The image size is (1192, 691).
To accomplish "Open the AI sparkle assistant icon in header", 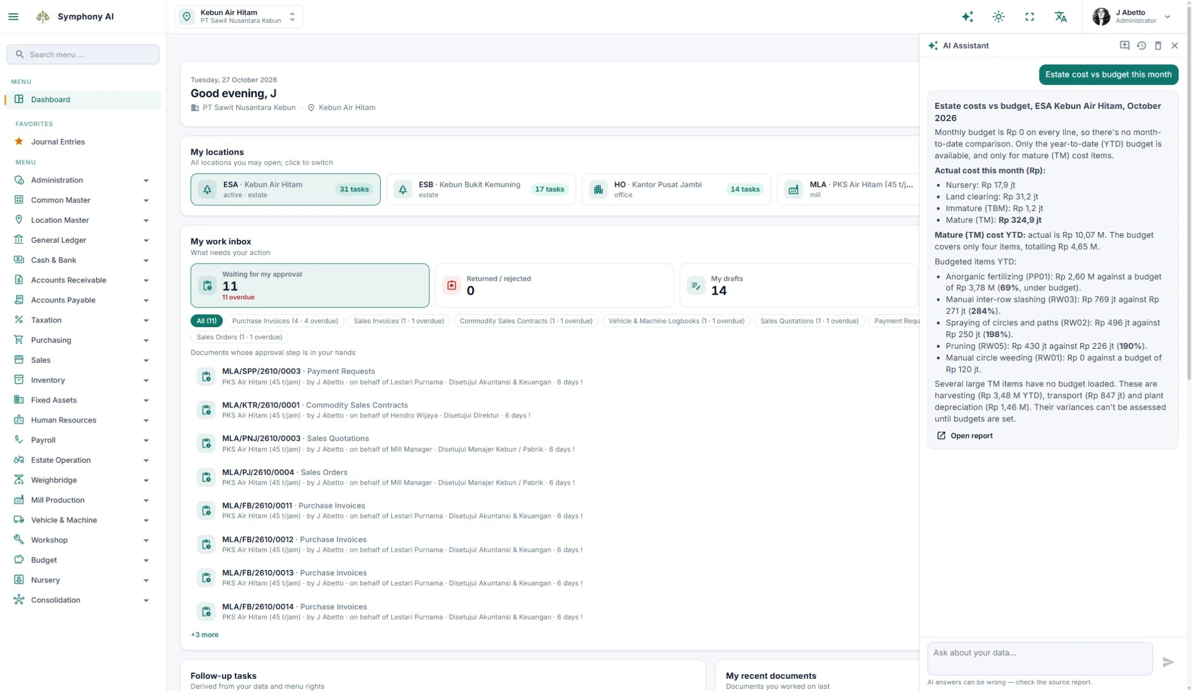I will [968, 17].
